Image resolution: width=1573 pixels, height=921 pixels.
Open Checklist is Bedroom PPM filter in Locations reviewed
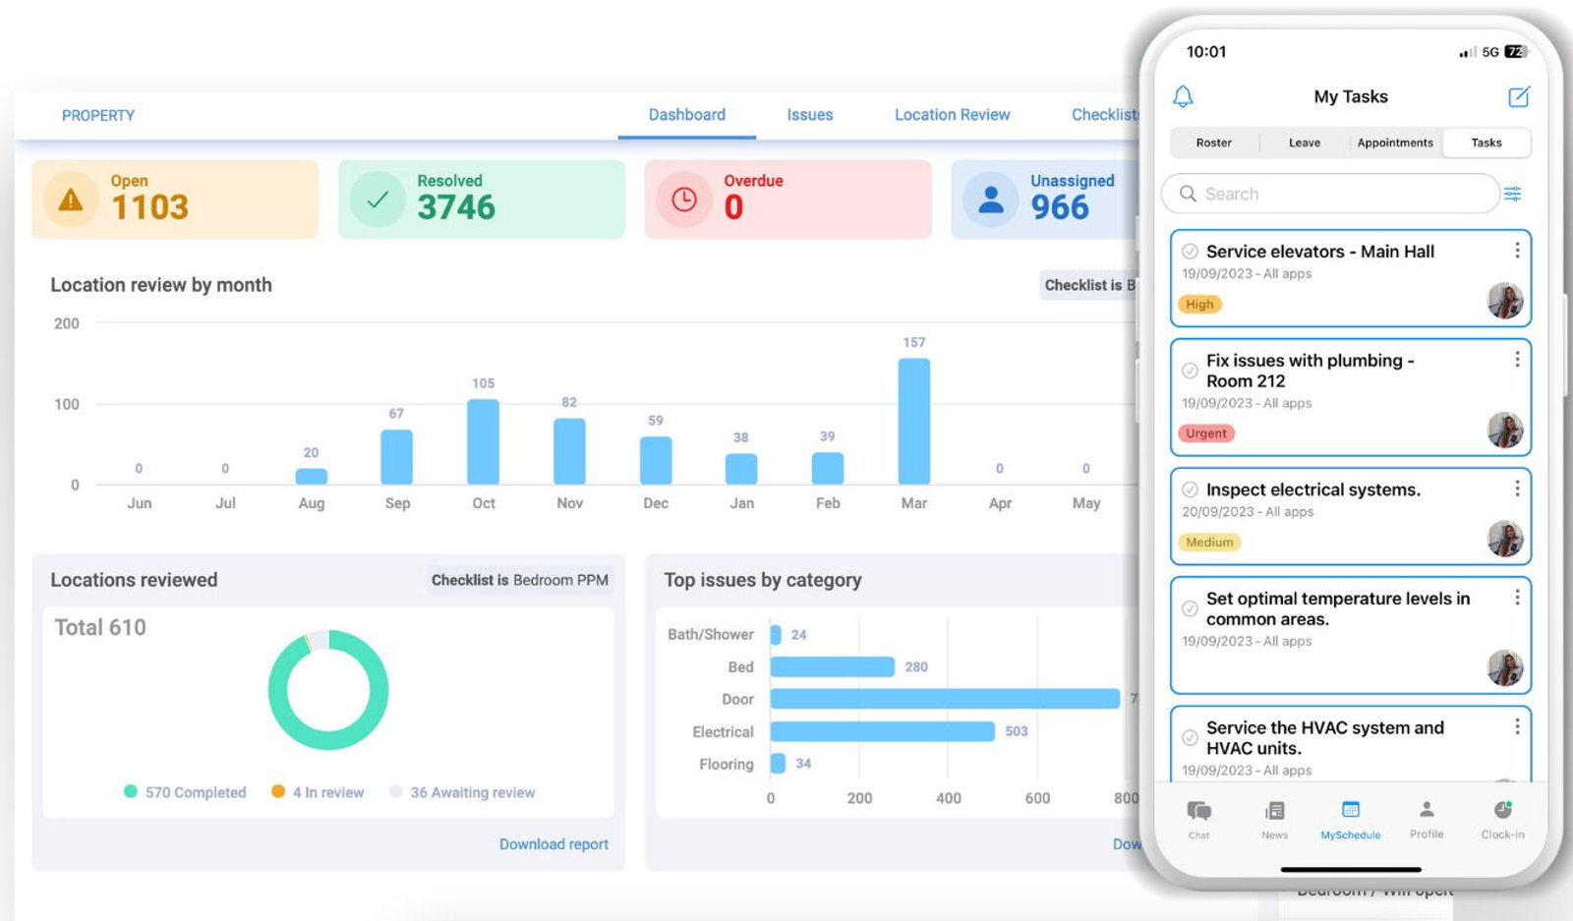click(x=519, y=580)
